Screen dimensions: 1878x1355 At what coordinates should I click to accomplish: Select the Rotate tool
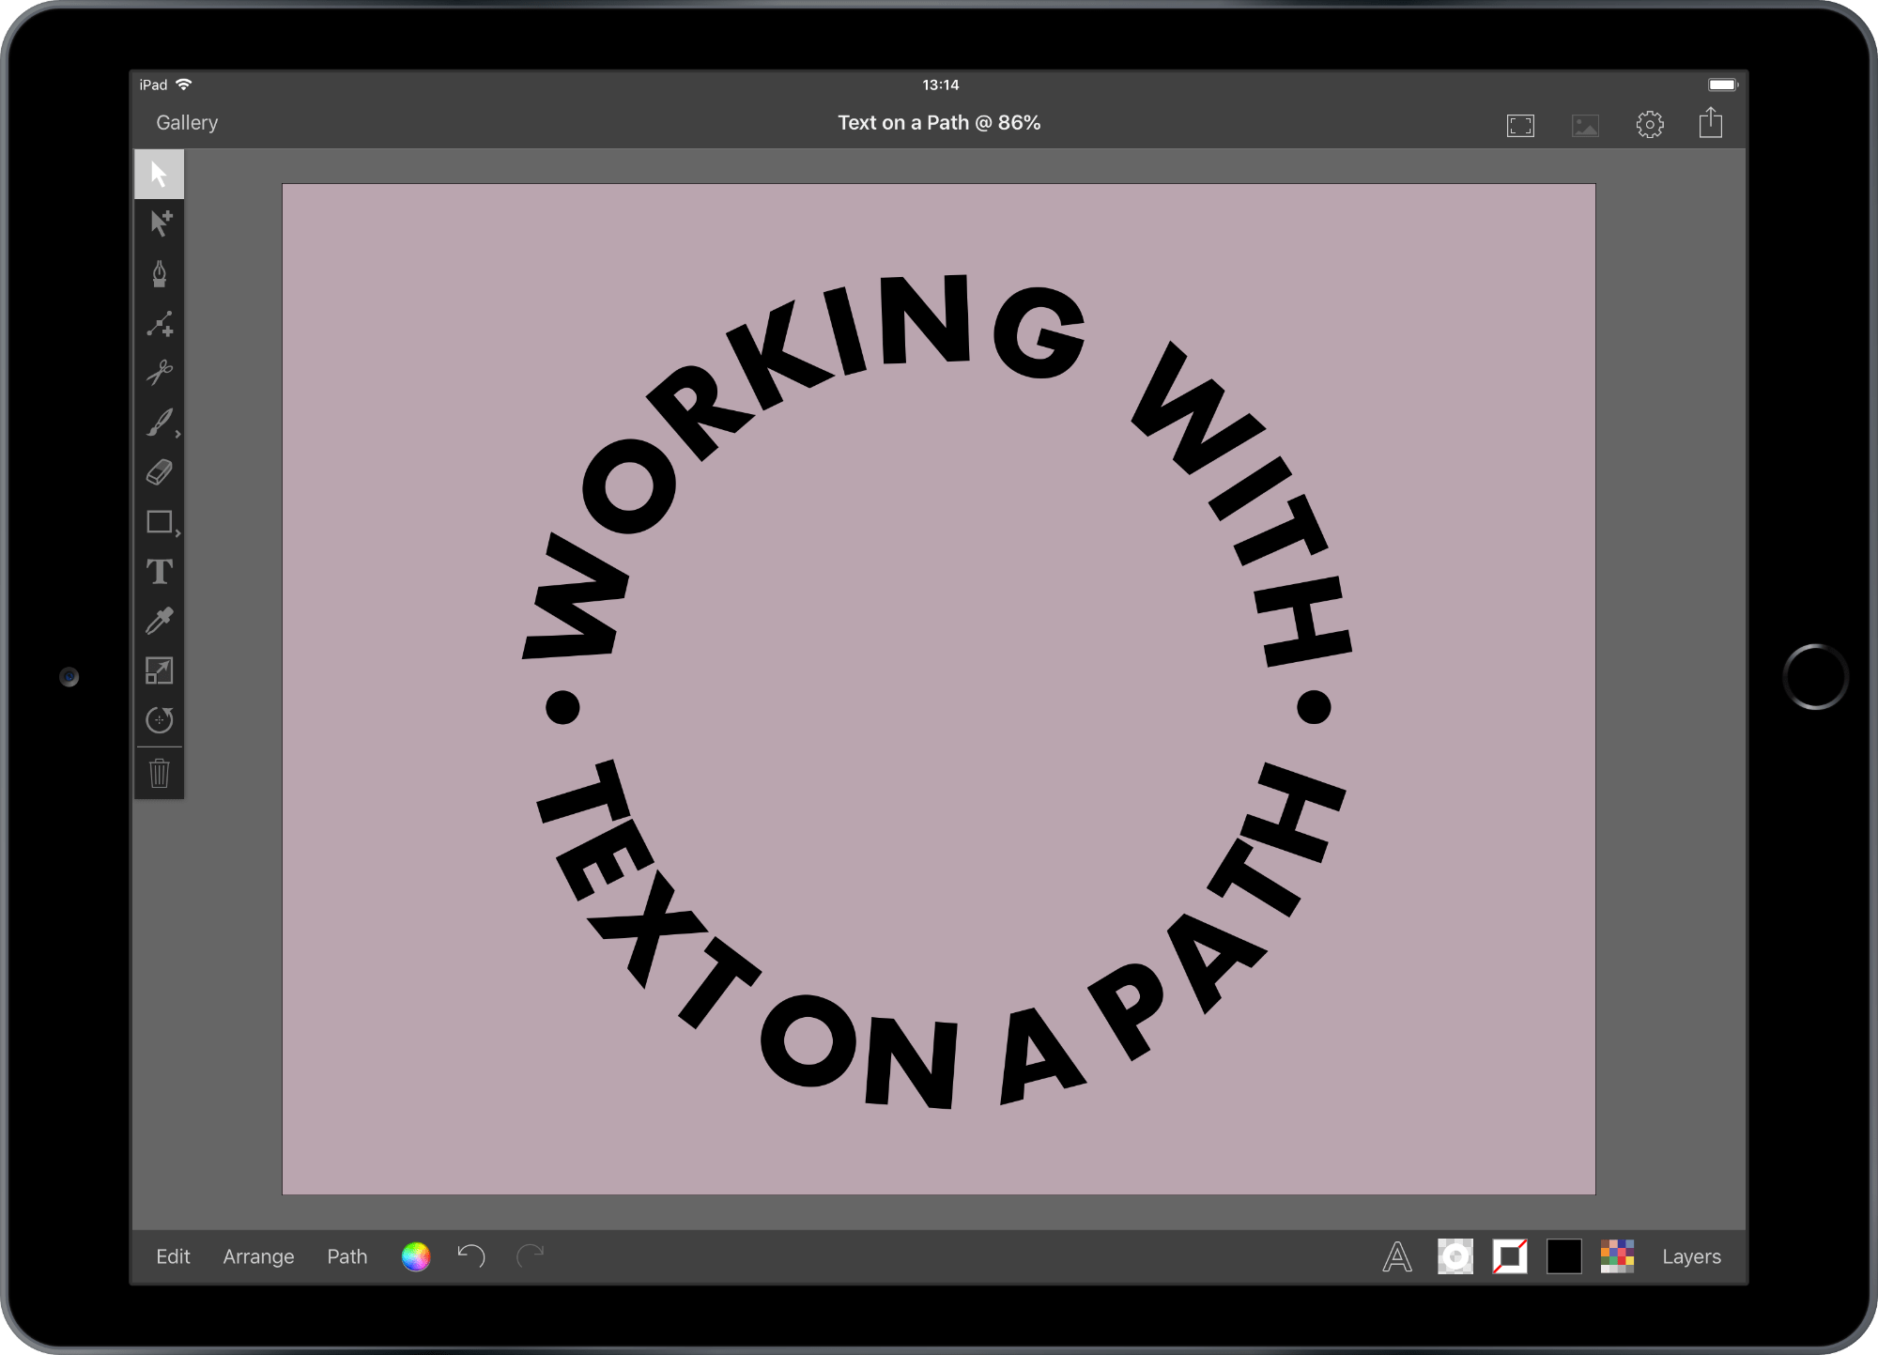tap(160, 720)
